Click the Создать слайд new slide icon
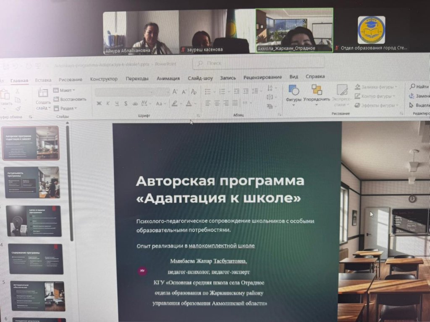This screenshot has width=430, height=322. 43,93
